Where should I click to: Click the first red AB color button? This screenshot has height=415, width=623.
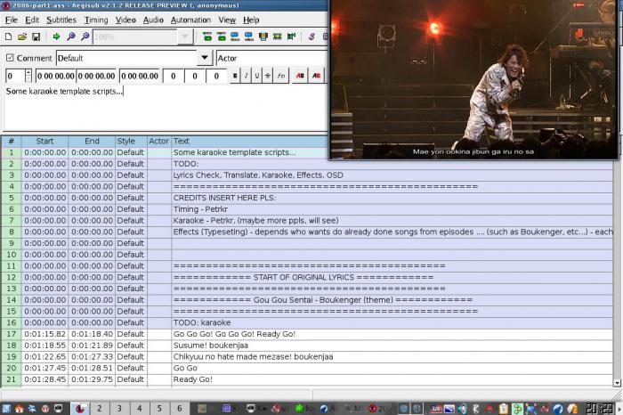pyautogui.click(x=300, y=76)
